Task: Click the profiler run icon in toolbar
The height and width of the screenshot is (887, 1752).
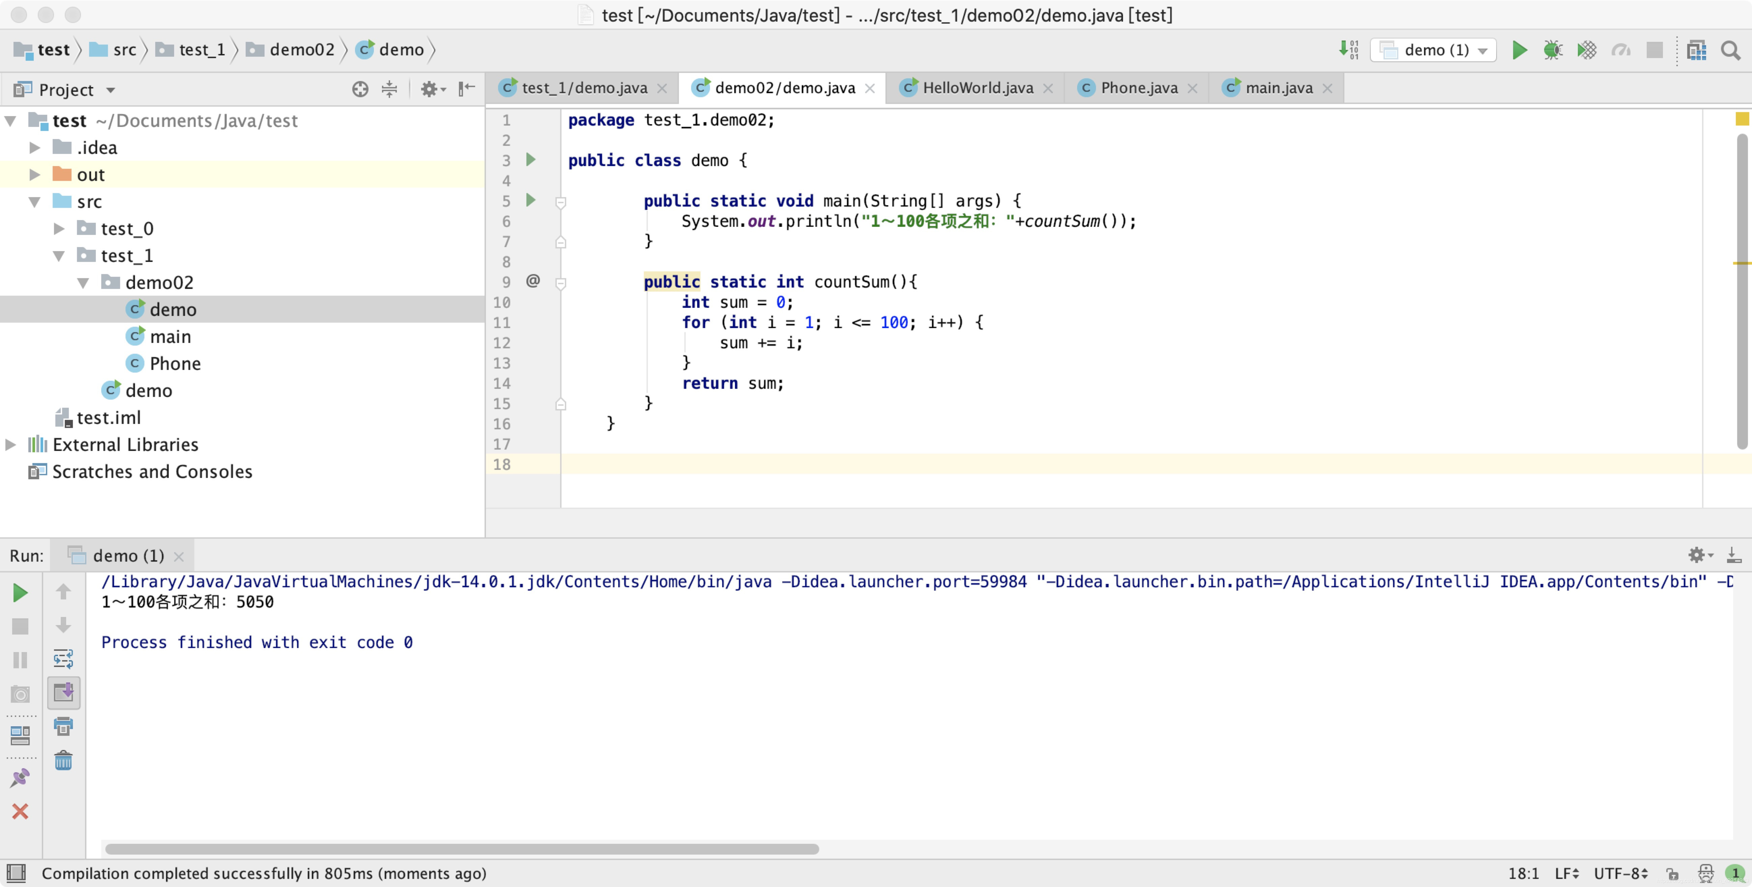Action: click(1621, 50)
